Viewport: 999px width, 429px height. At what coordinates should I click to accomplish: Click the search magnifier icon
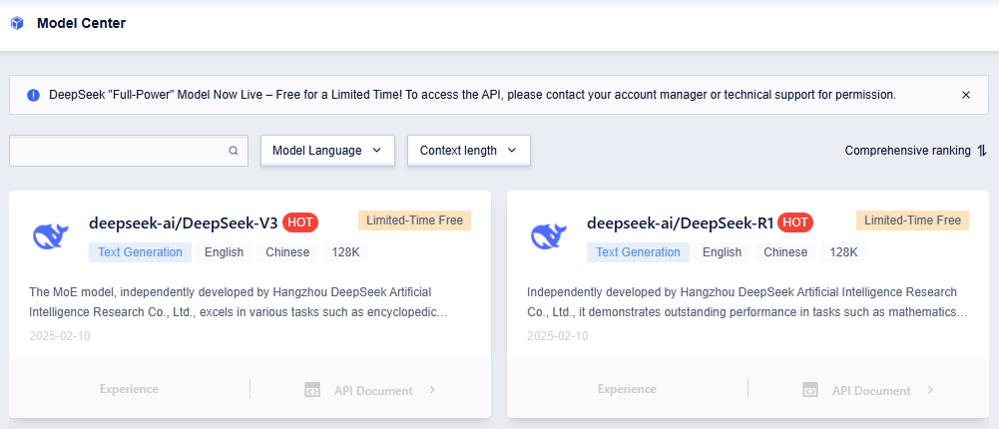click(234, 151)
